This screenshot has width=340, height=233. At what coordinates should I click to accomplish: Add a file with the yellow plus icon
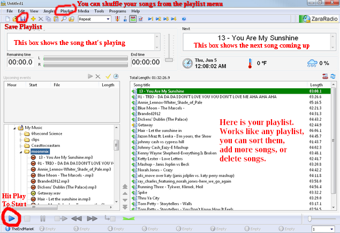pyautogui.click(x=33, y=19)
